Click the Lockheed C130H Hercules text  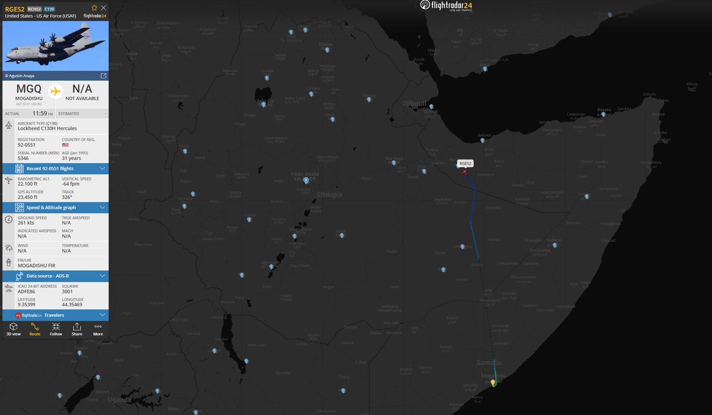coord(47,128)
